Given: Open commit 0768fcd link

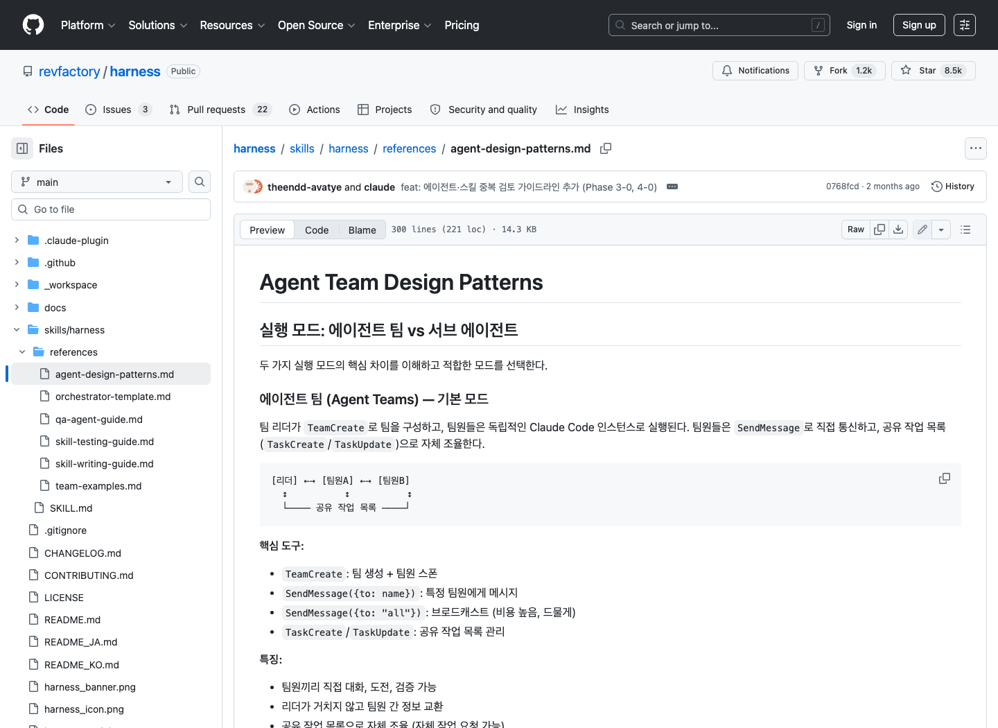Looking at the screenshot, I should (x=842, y=187).
